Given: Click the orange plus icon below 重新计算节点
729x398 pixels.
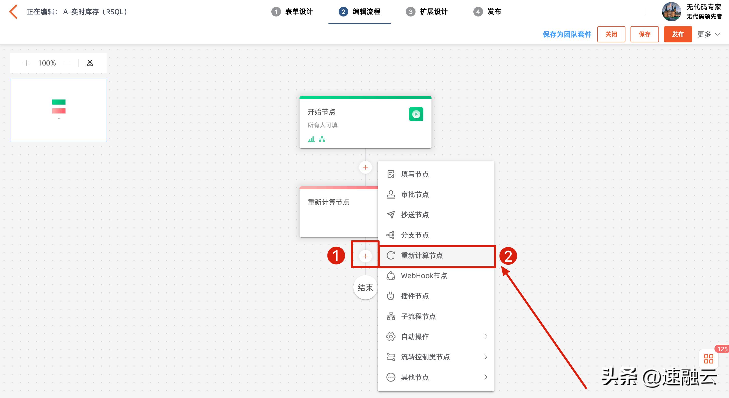Looking at the screenshot, I should point(365,256).
